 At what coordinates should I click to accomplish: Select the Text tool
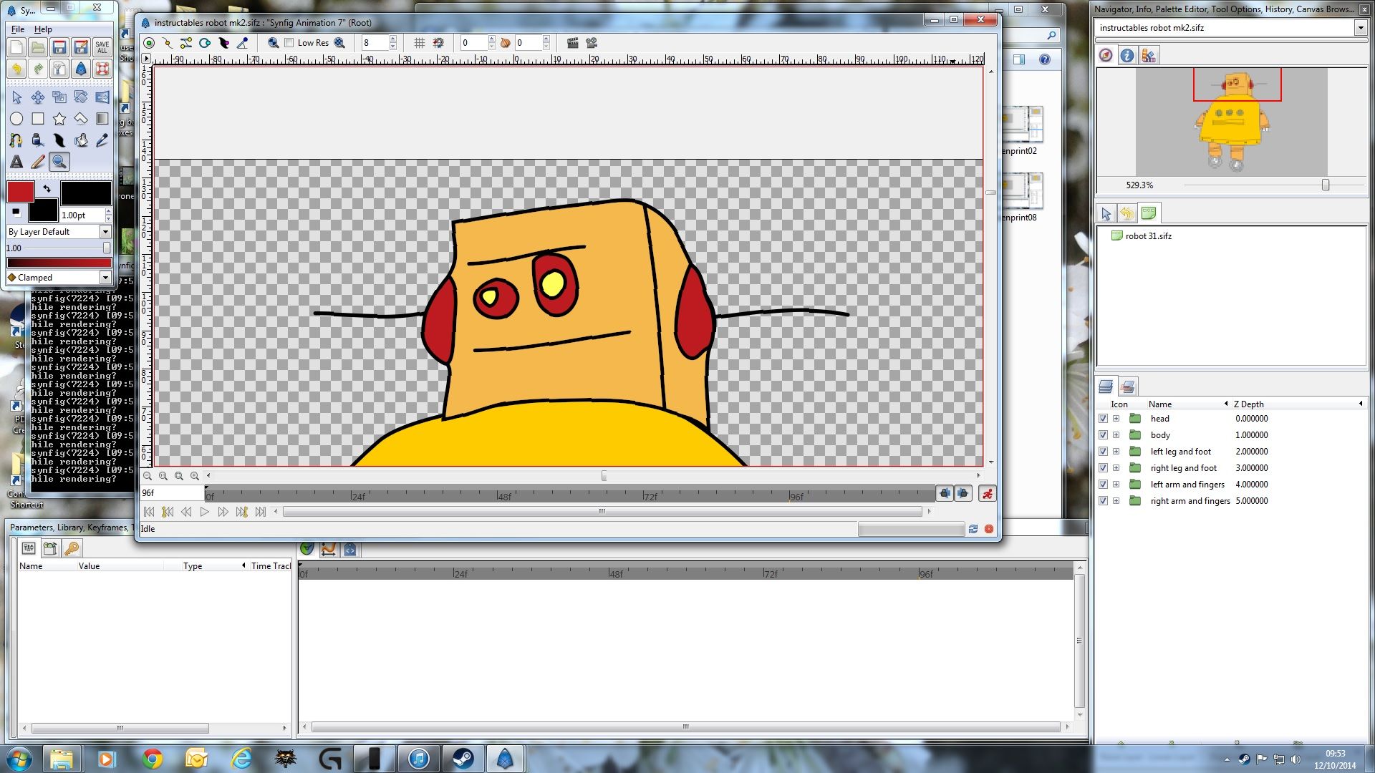(x=16, y=162)
